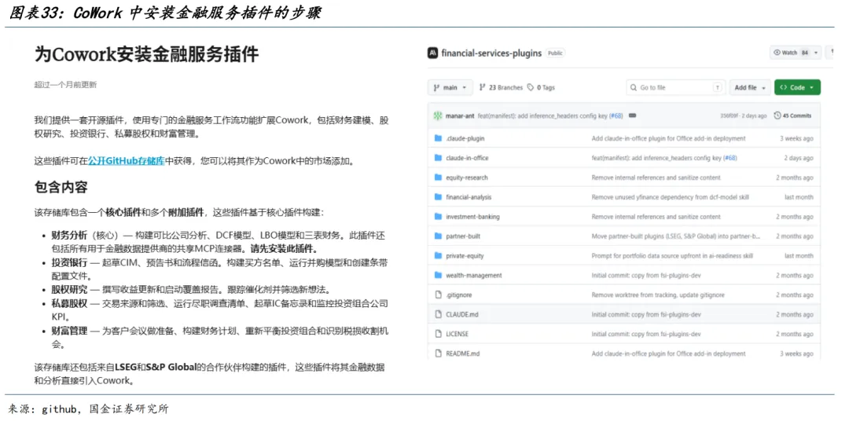Click the manar-ant avatar in the commit bar
The image size is (849, 421).
(x=438, y=115)
